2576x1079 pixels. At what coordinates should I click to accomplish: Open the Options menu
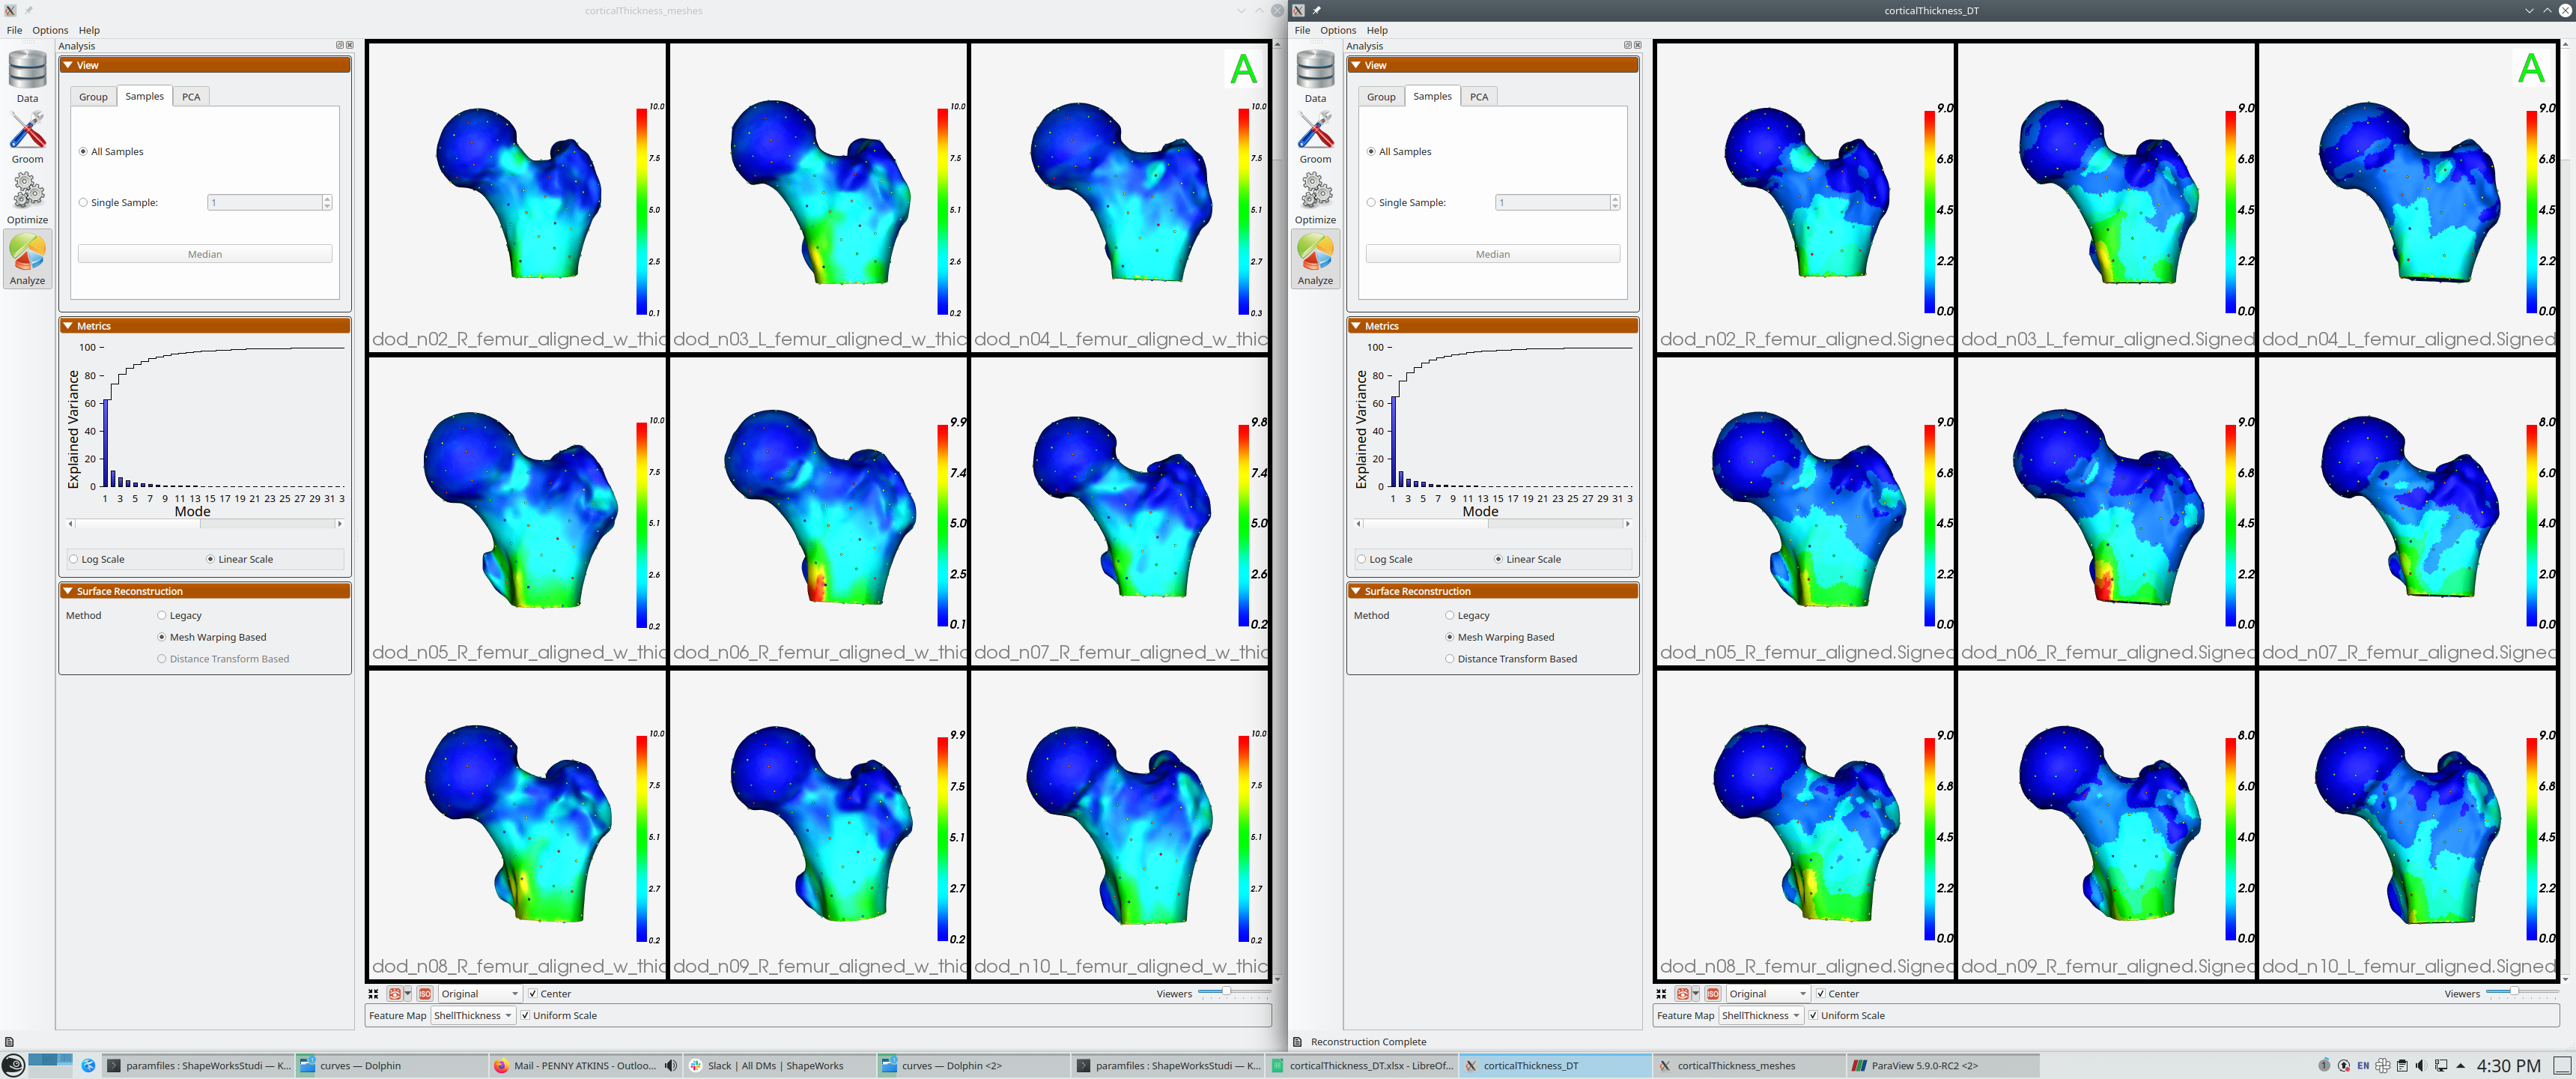pos(50,30)
